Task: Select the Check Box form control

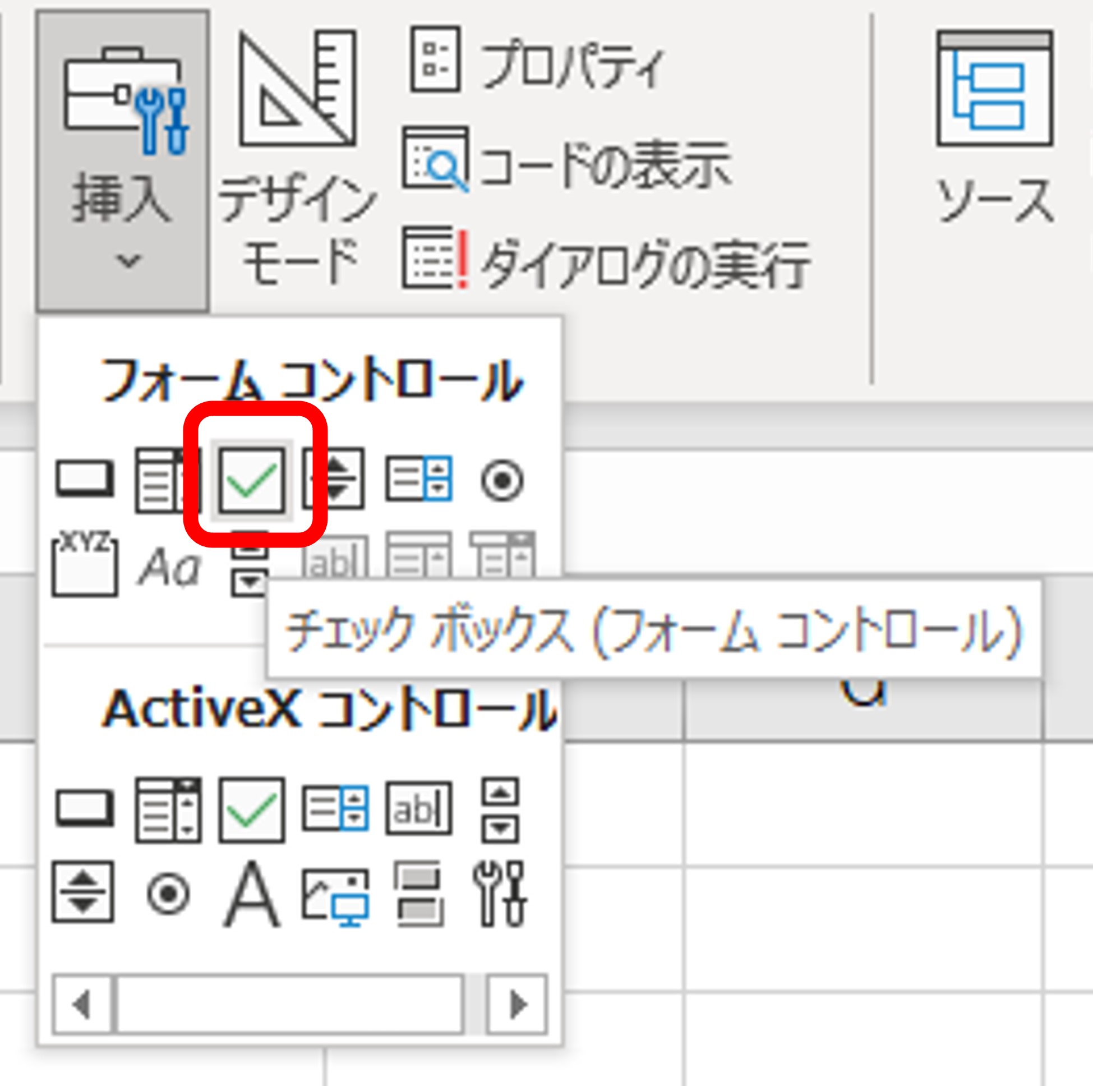Action: (252, 478)
